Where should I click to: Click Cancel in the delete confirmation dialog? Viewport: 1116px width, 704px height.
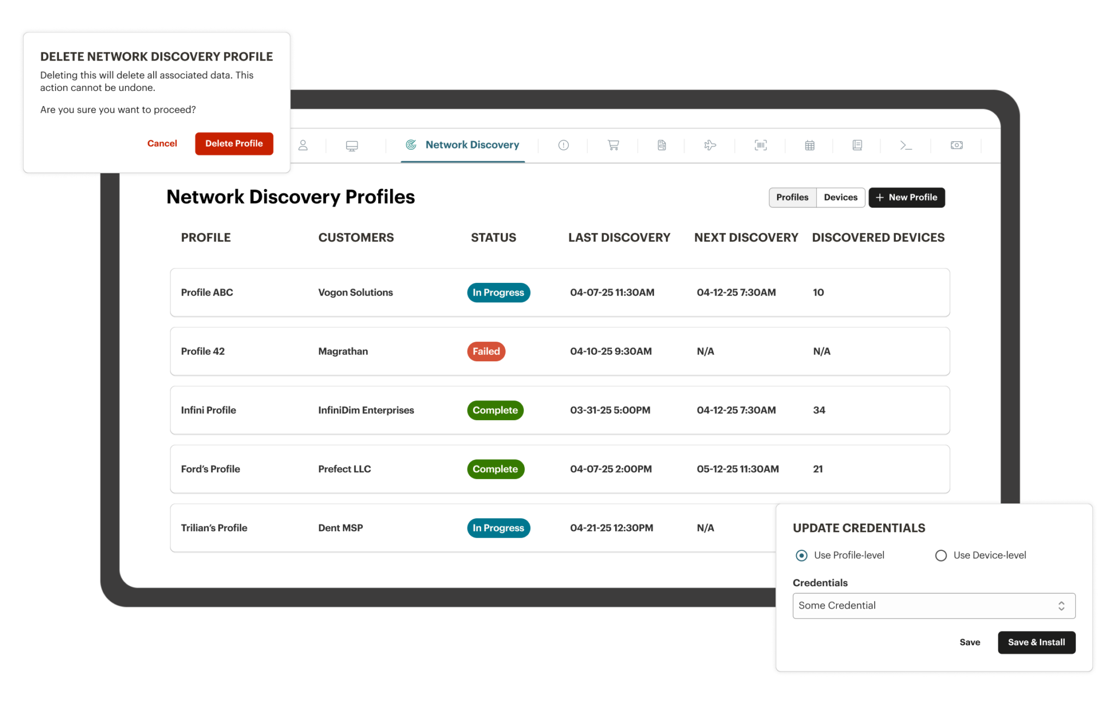[162, 143]
